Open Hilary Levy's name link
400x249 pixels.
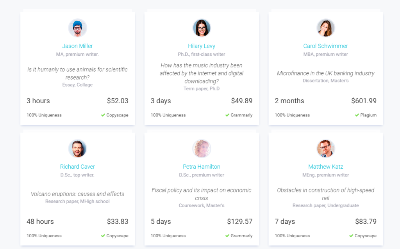(202, 46)
